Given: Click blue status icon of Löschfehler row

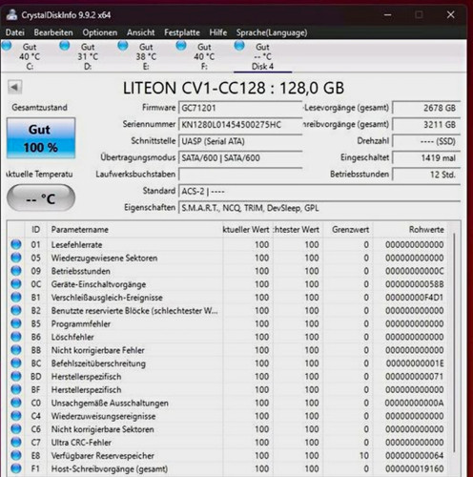Looking at the screenshot, I should tap(16, 337).
